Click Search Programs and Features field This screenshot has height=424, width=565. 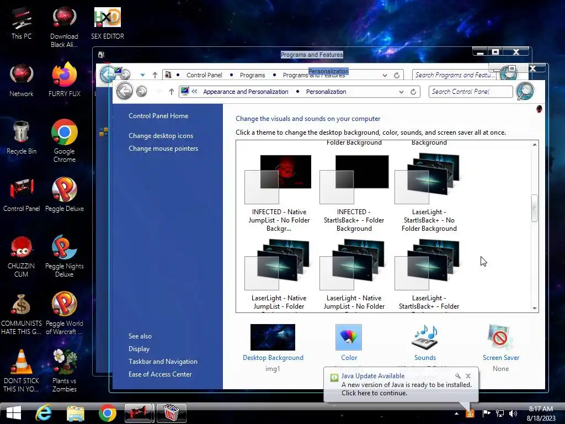454,75
